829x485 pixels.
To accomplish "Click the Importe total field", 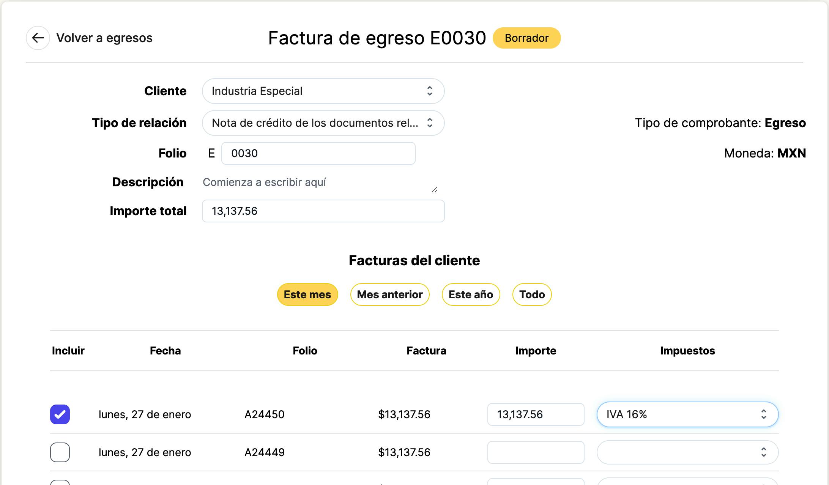I will click(323, 211).
